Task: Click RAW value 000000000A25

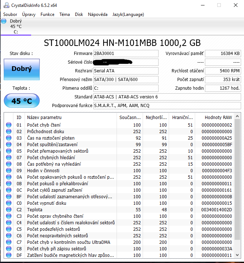Action: click(x=217, y=138)
